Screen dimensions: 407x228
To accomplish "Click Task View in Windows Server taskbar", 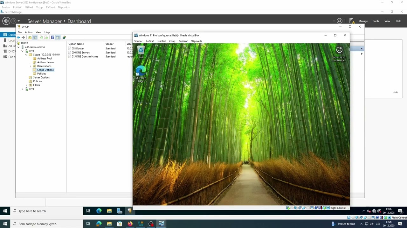I will (88, 211).
